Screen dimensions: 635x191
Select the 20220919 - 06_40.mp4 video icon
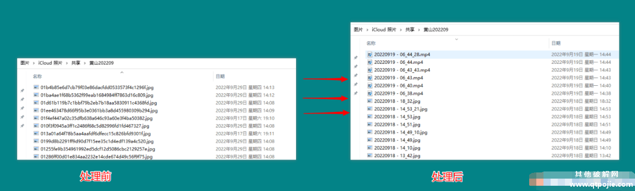pos(369,85)
